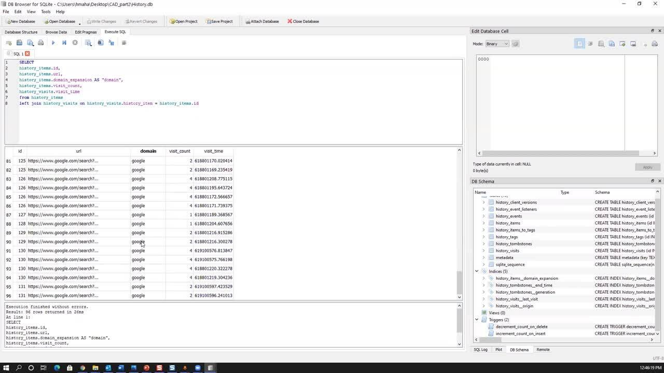Click the Close Database button
This screenshot has height=373, width=664.
pos(303,21)
